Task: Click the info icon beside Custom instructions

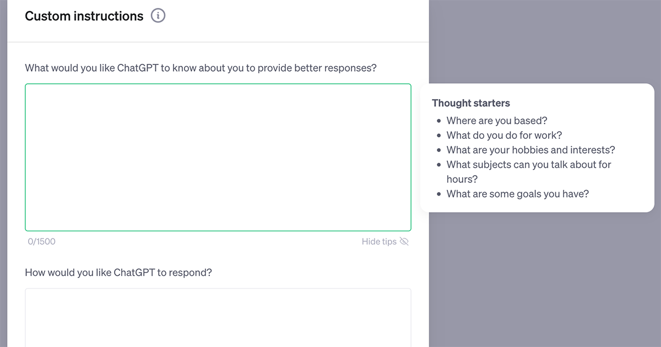Action: (x=158, y=16)
